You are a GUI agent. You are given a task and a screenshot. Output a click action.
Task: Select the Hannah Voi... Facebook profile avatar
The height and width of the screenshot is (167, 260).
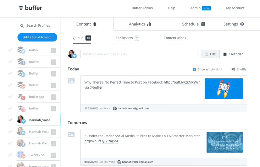[21, 143]
